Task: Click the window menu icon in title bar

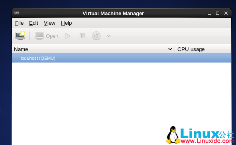Action: coord(16,13)
